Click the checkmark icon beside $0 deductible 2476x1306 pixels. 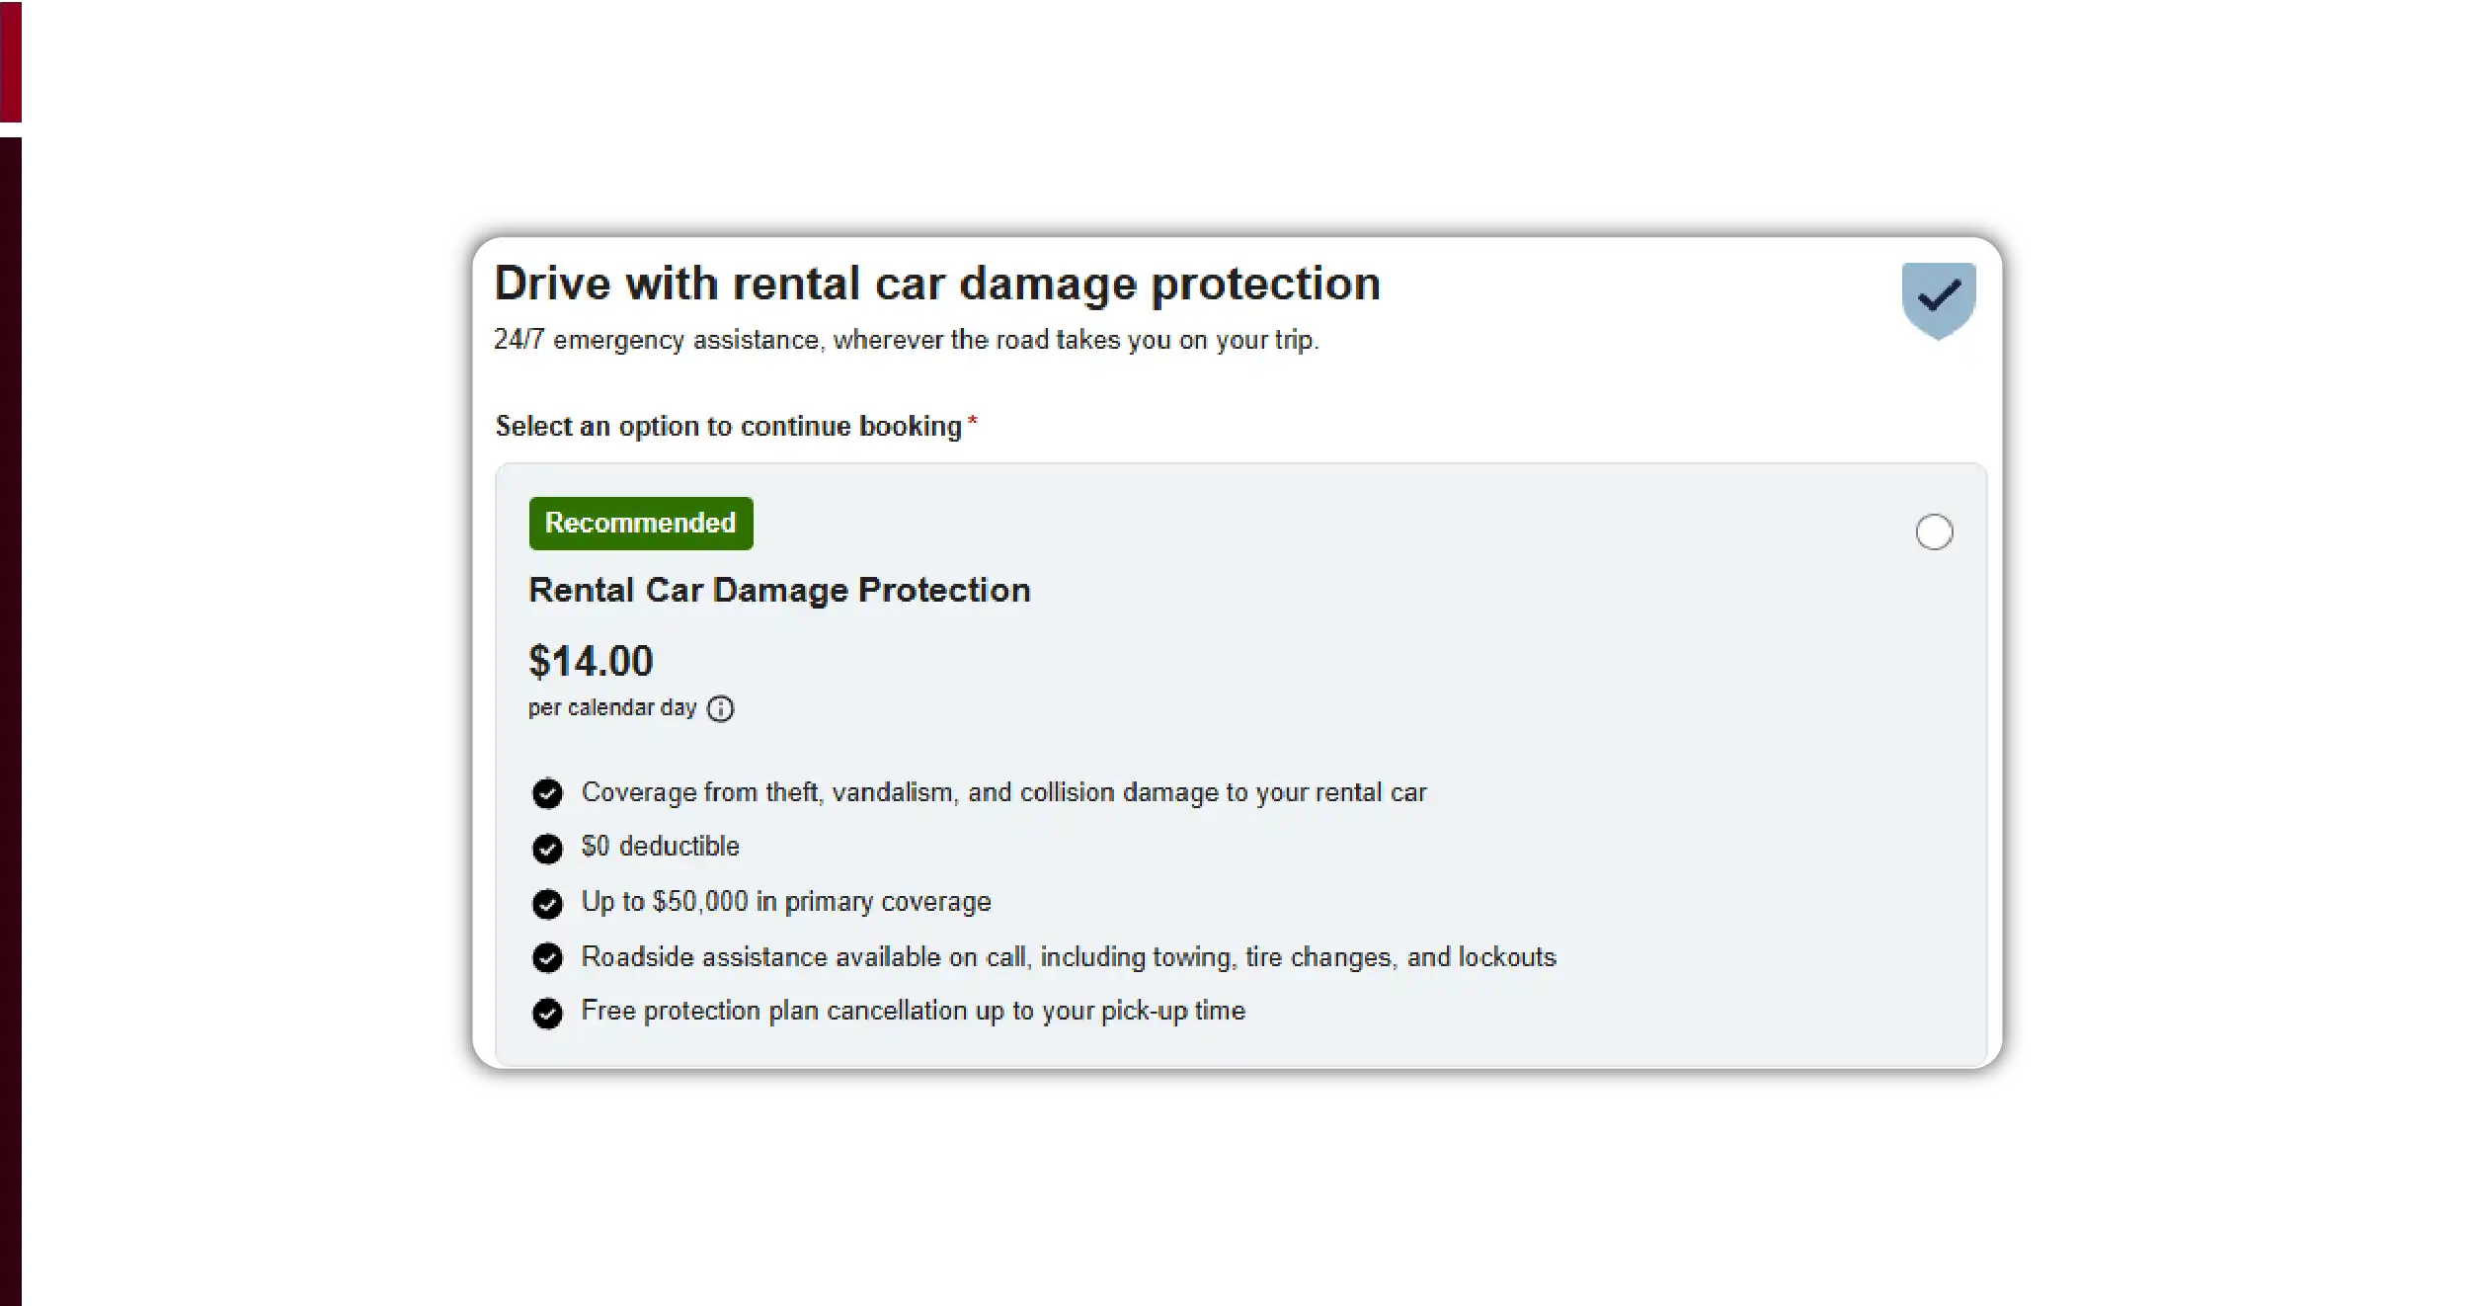click(x=547, y=848)
